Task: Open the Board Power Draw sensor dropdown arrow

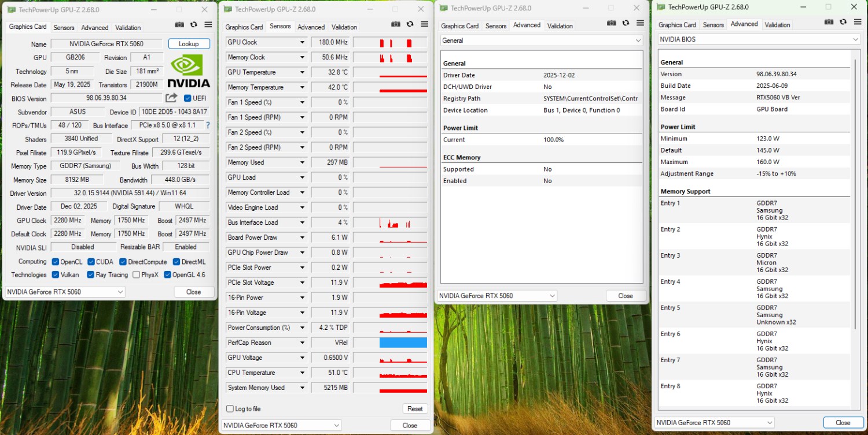Action: pyautogui.click(x=302, y=237)
